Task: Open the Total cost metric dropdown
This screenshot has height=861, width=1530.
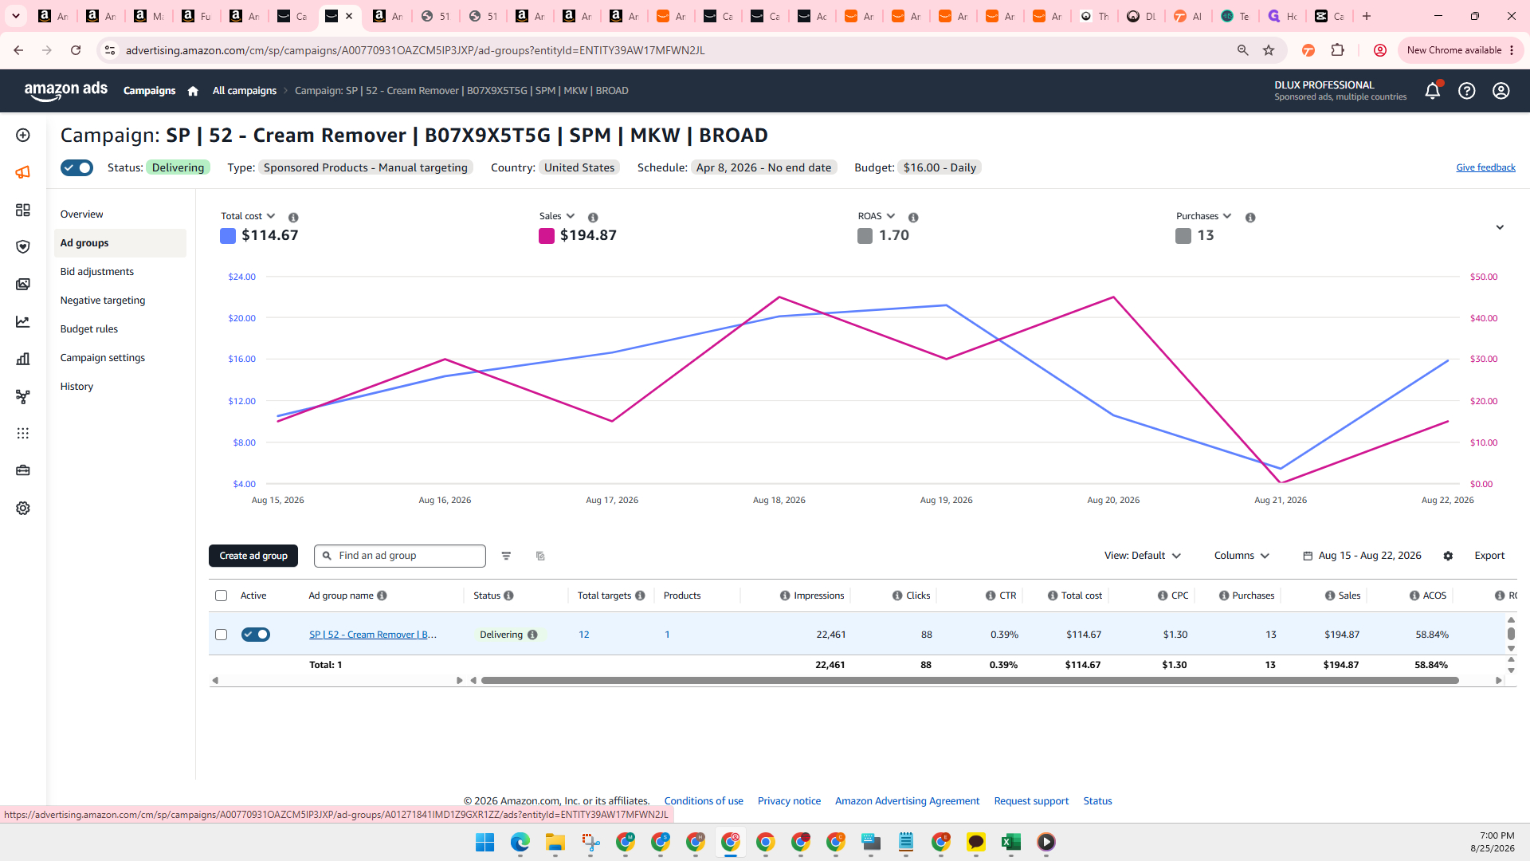Action: click(248, 216)
